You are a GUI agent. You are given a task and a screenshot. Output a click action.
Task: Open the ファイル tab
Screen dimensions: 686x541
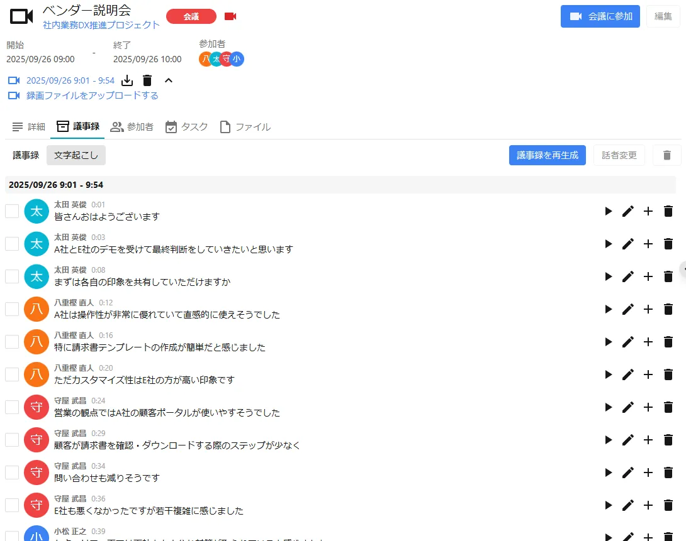click(245, 127)
